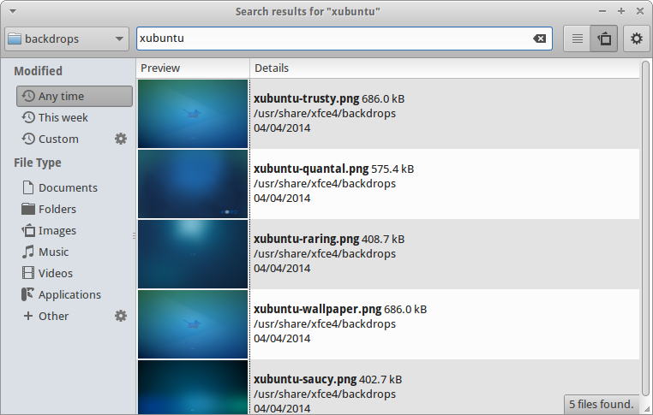This screenshot has width=653, height=415.
Task: Select the xubuntu-quantal.png thumbnail
Action: [x=193, y=184]
